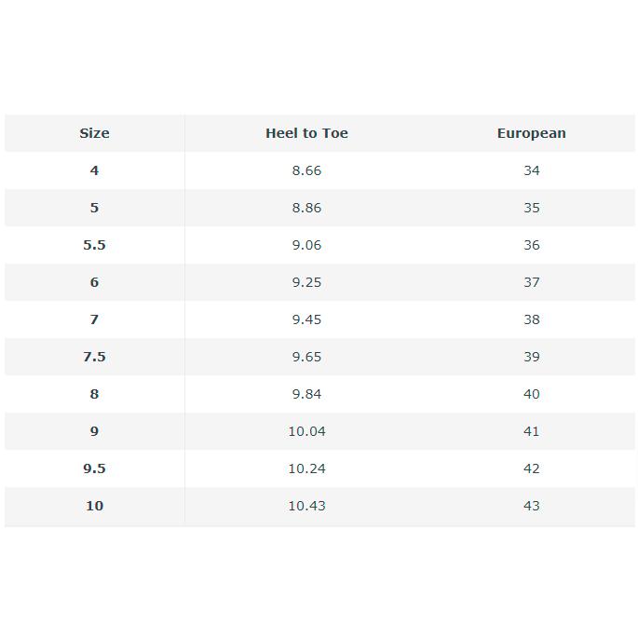Click the 8.66 heel to toe value

point(306,170)
